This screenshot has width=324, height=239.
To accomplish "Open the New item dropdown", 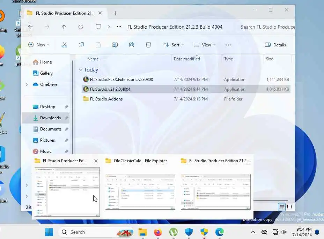I will click(x=39, y=45).
